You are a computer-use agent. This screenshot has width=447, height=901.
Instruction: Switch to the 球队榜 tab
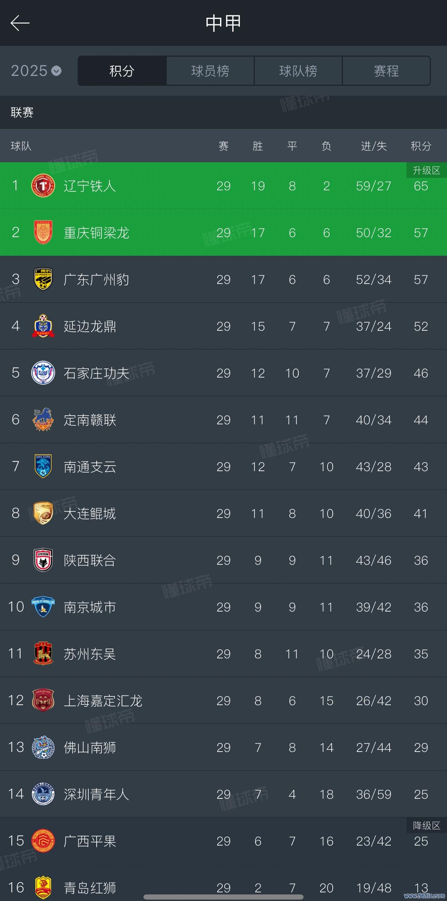pyautogui.click(x=298, y=71)
